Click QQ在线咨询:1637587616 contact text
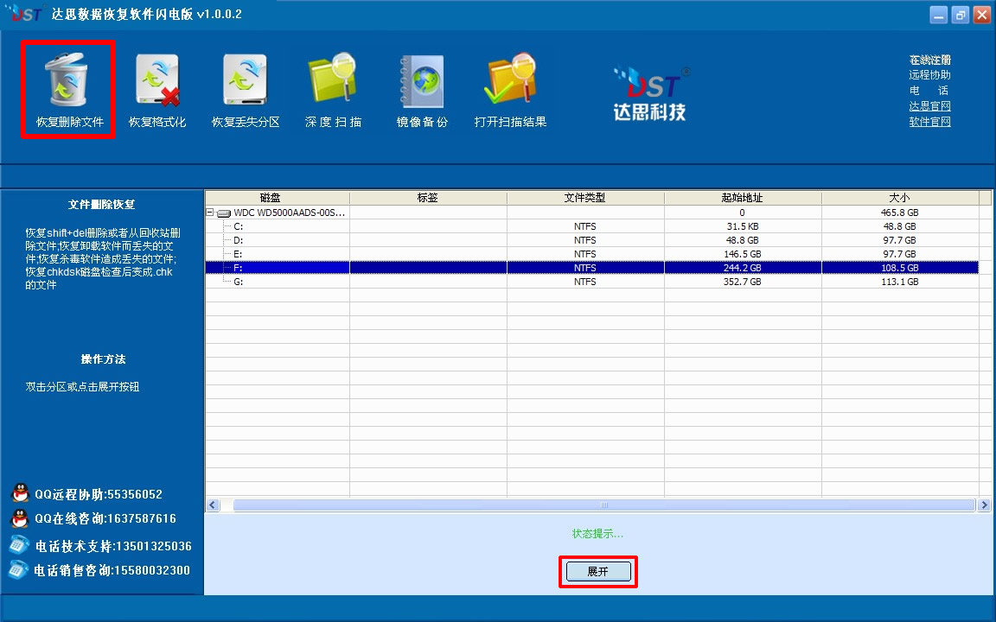 point(105,518)
